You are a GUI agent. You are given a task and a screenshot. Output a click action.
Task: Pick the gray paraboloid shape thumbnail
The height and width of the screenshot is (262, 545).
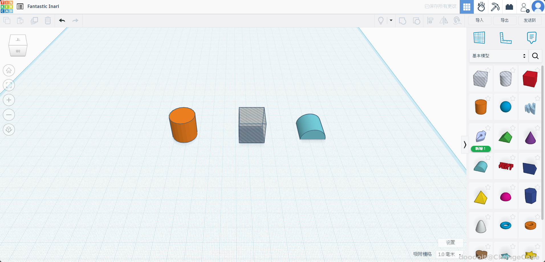pos(481,226)
